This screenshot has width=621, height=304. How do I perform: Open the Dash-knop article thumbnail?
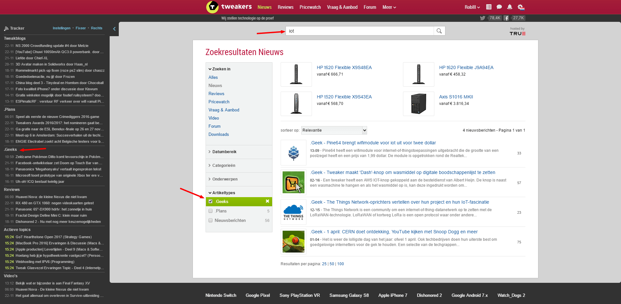point(294,182)
